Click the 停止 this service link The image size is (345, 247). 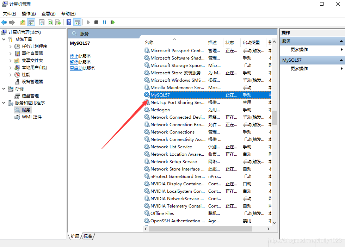74,56
